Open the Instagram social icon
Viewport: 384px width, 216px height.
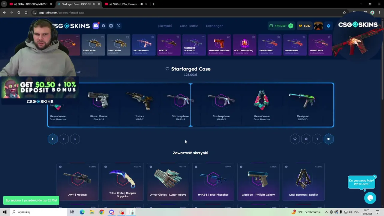pos(111,26)
